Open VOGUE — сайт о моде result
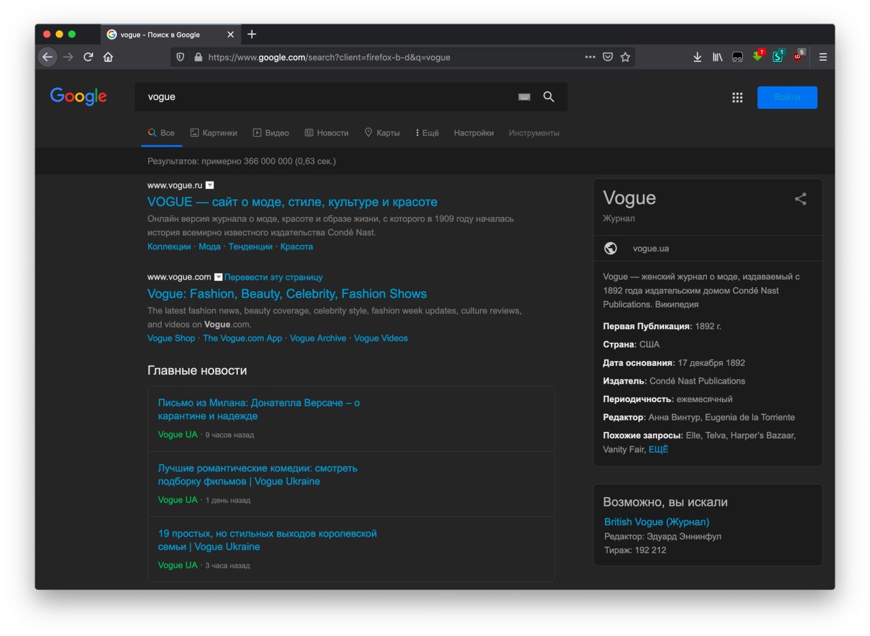The image size is (870, 636). [292, 202]
